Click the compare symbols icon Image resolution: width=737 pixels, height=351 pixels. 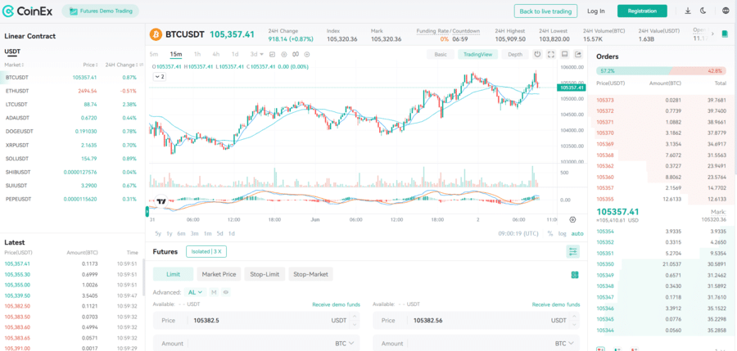coord(296,55)
